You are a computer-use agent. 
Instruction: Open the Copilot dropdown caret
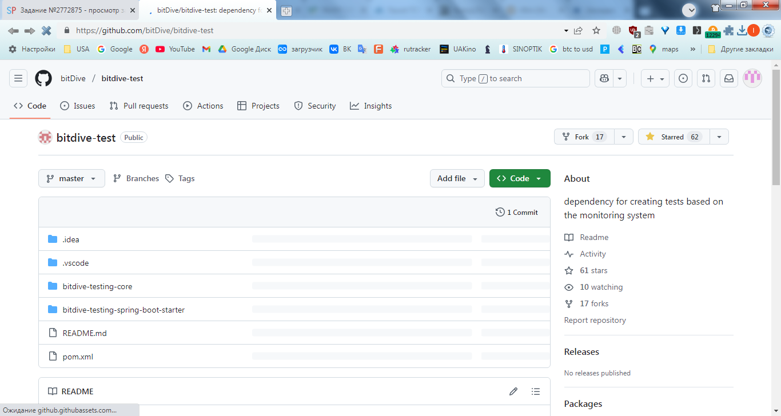pos(620,78)
